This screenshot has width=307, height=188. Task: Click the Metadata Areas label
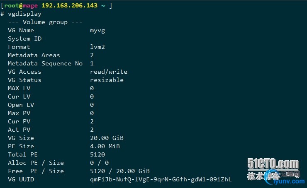34,55
